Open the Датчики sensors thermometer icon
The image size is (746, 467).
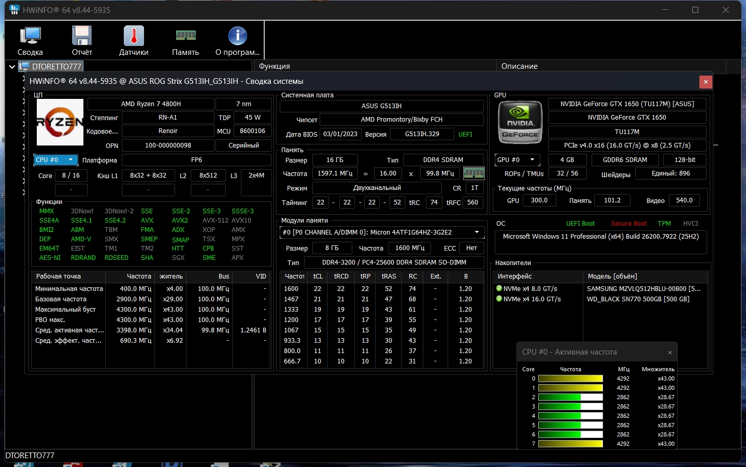tap(134, 40)
